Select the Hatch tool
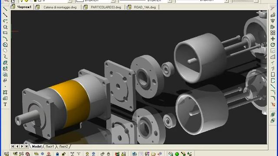Image resolution: width=278 pixels, height=156 pixels. [x=5, y=92]
